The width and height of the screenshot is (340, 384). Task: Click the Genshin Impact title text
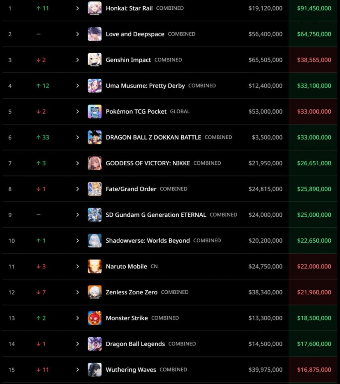[x=128, y=60]
